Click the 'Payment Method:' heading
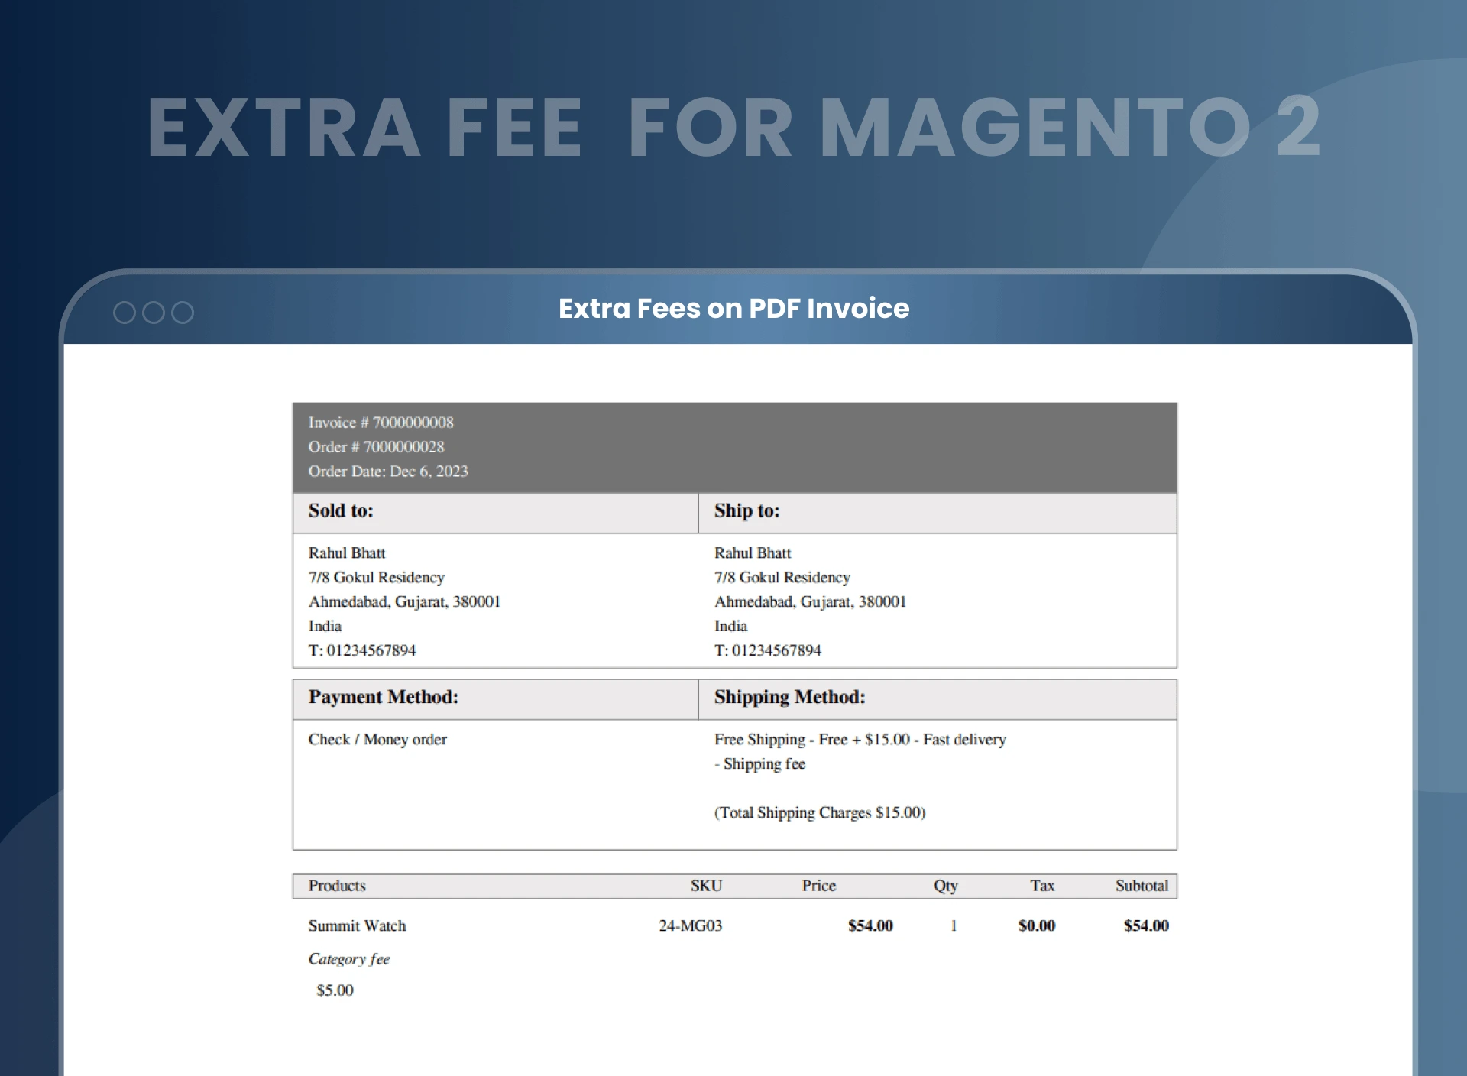Viewport: 1467px width, 1076px height. pos(384,697)
